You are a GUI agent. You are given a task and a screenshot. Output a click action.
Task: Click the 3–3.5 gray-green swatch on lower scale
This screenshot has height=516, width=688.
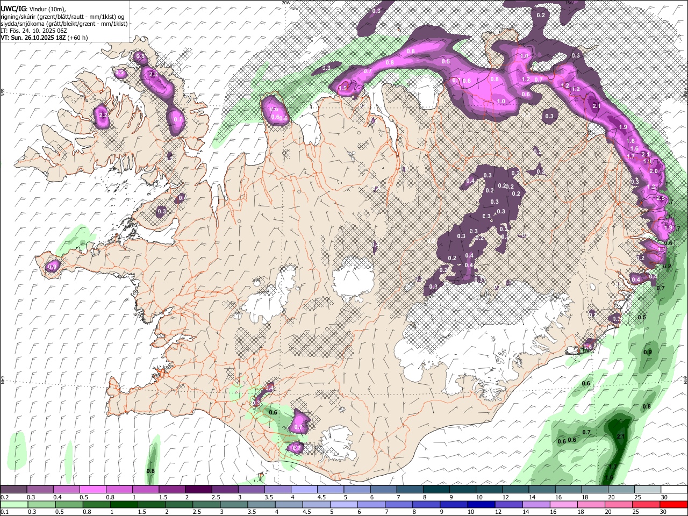click(234, 504)
